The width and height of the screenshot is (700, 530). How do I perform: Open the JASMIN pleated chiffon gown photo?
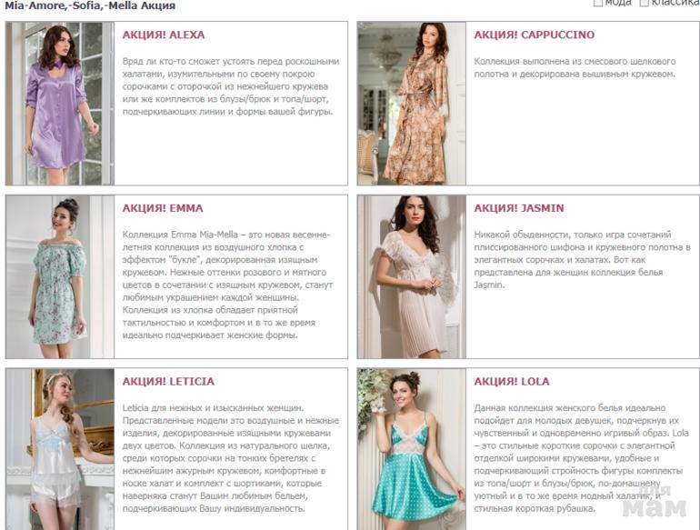click(x=412, y=276)
